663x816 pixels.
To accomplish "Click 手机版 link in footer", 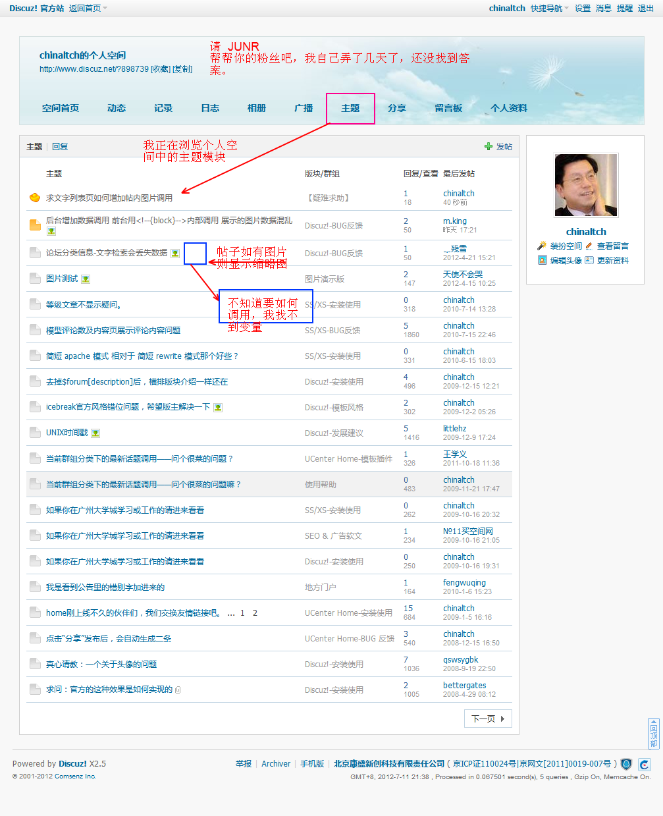I will point(312,764).
